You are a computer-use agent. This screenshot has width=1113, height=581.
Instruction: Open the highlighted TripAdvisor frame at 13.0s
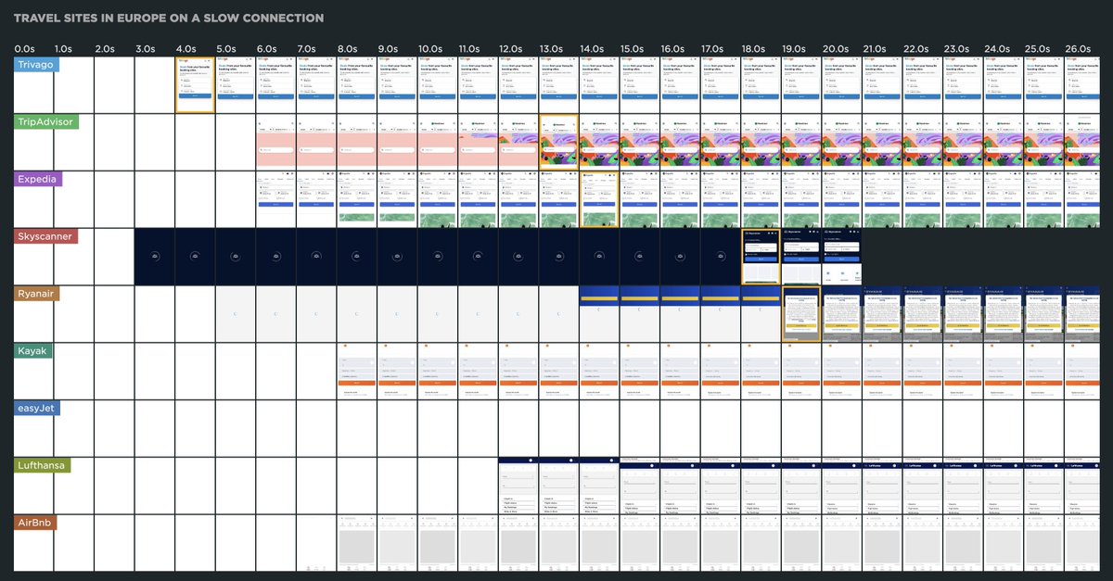click(x=558, y=142)
